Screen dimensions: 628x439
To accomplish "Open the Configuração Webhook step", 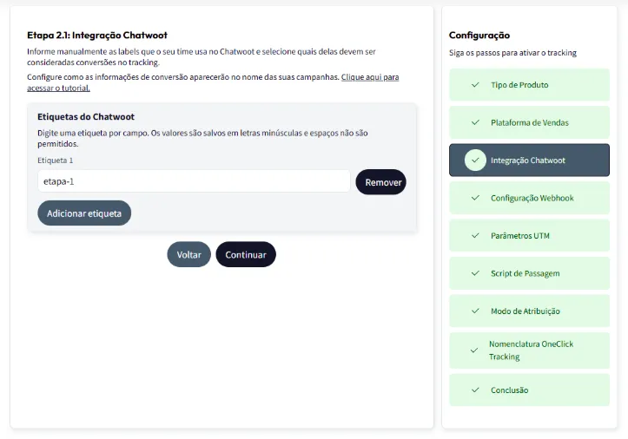I will [529, 198].
